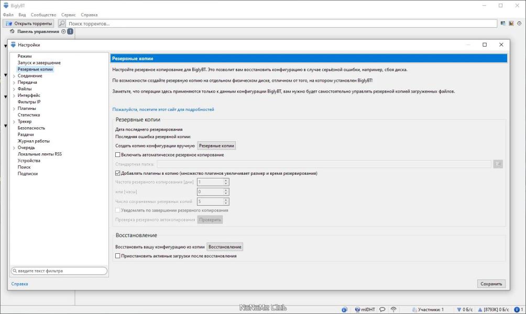
Task: Click the Участники: 1 status indicator
Action: tap(428, 310)
